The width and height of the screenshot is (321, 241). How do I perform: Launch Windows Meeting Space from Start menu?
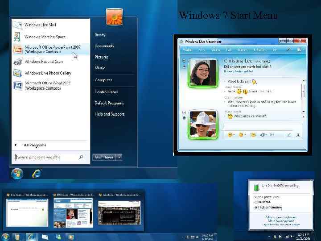(x=51, y=37)
